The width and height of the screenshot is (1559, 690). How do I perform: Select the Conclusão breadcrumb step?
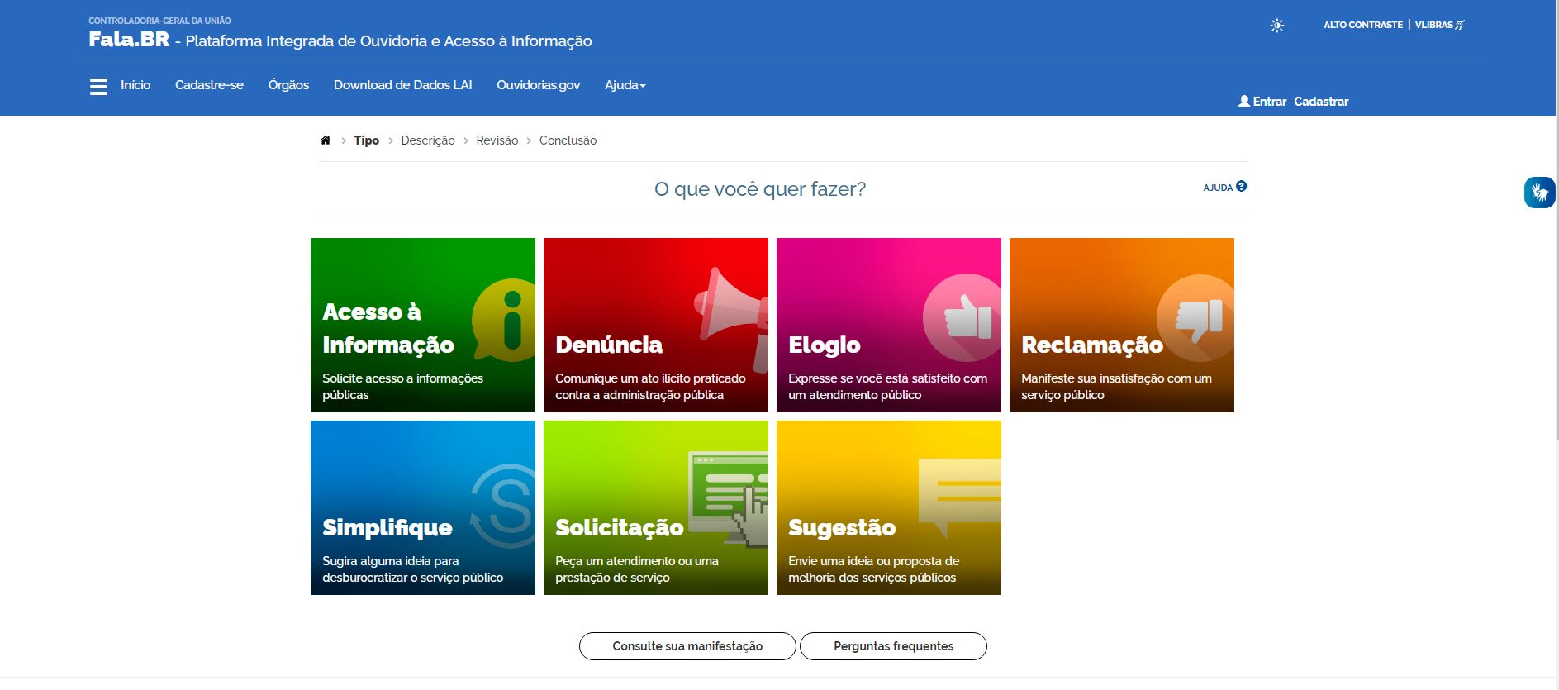pos(568,140)
